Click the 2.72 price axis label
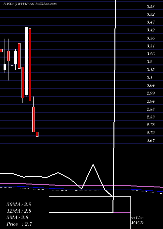Screen dimensions: 163x229 point(151,133)
